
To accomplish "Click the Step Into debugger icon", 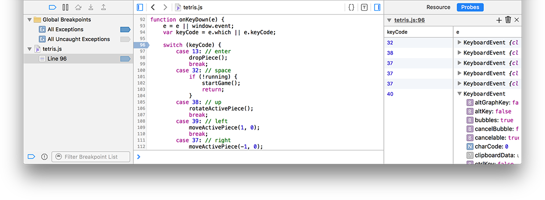I will (x=91, y=7).
